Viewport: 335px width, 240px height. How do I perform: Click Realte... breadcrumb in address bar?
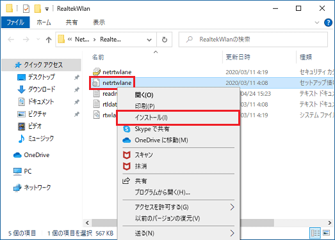(110, 40)
